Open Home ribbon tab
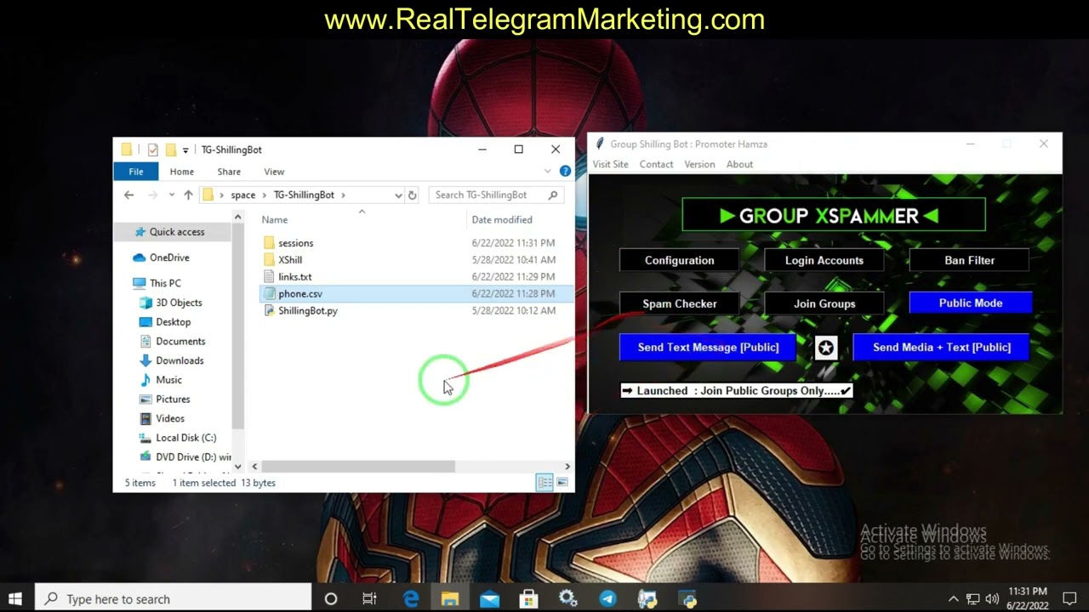1089x612 pixels. click(181, 172)
